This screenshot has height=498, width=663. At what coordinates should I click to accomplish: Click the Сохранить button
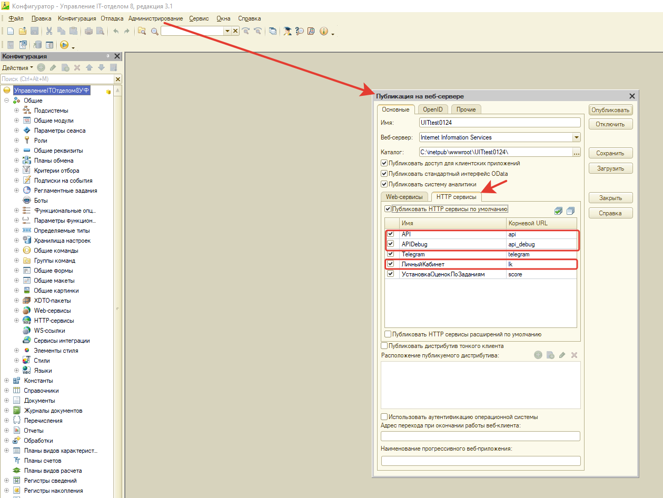[x=610, y=153]
